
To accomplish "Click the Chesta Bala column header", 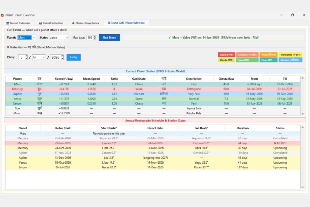I will coord(226,79).
